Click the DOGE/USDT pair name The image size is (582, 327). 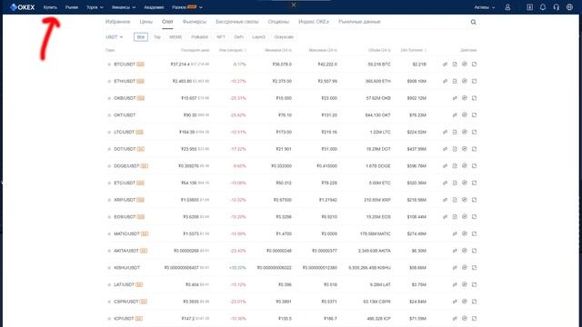126,165
